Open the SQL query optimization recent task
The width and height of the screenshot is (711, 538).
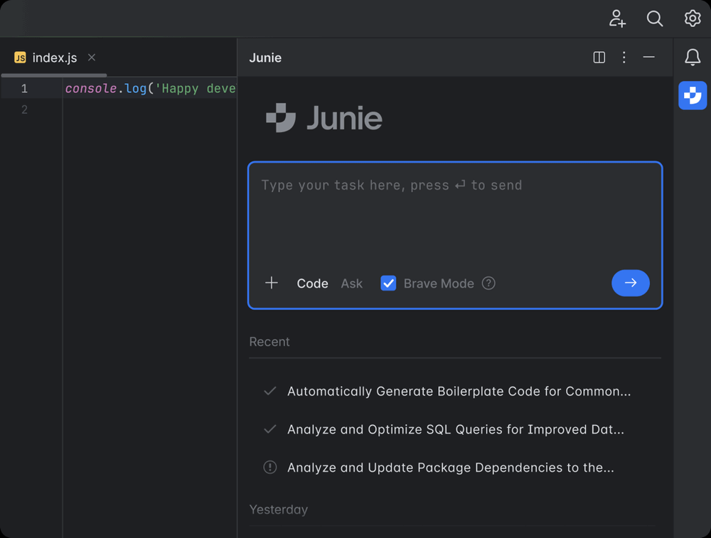455,429
